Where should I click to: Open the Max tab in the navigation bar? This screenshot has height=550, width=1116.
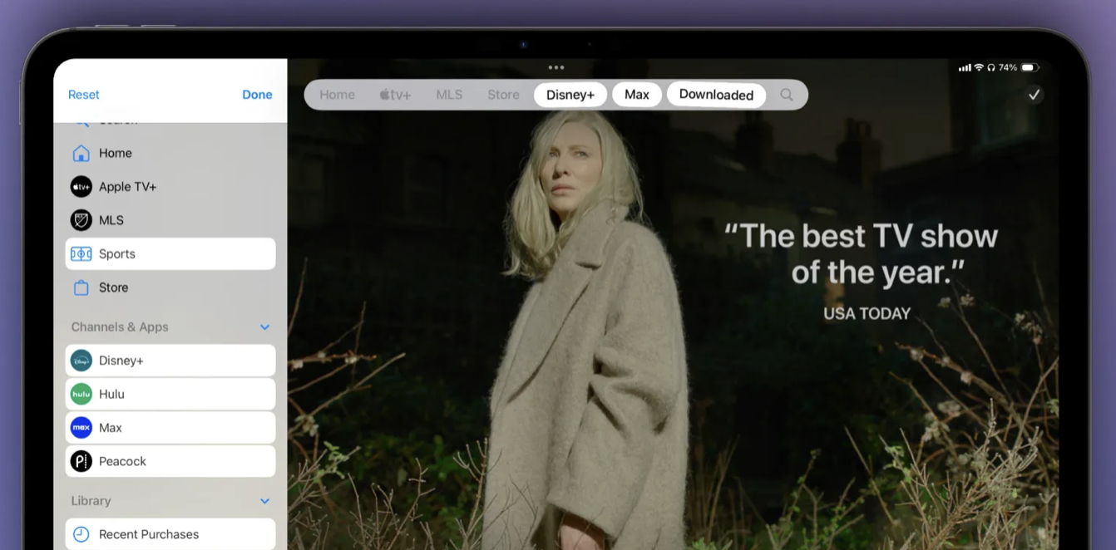click(x=636, y=94)
